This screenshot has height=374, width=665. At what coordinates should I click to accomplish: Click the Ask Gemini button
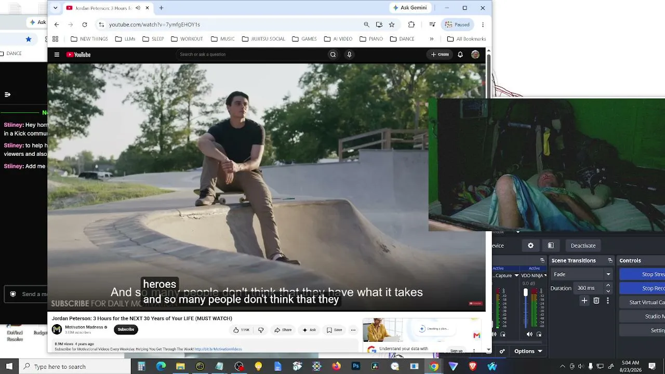[409, 8]
